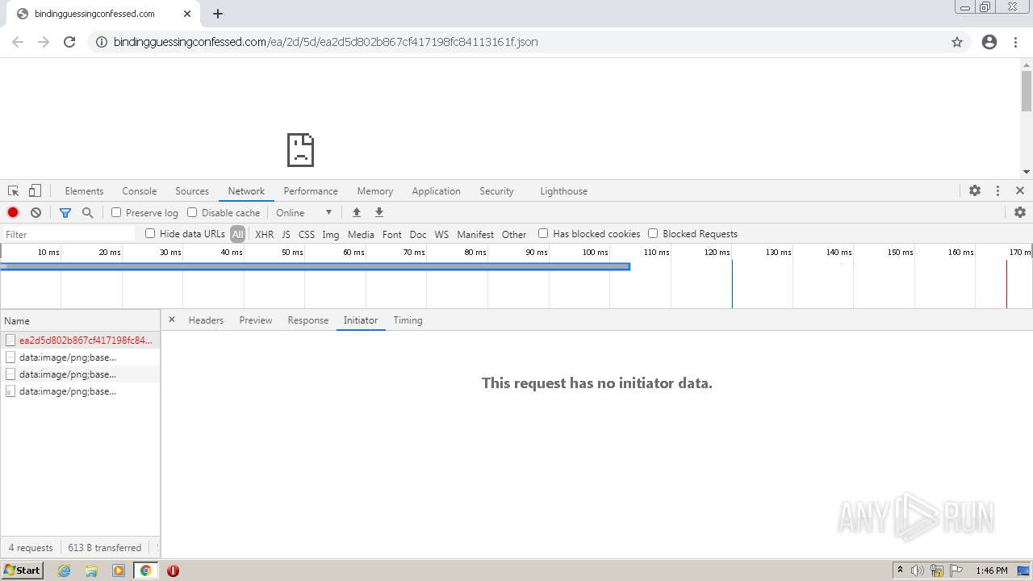Open a new browser tab

[218, 14]
